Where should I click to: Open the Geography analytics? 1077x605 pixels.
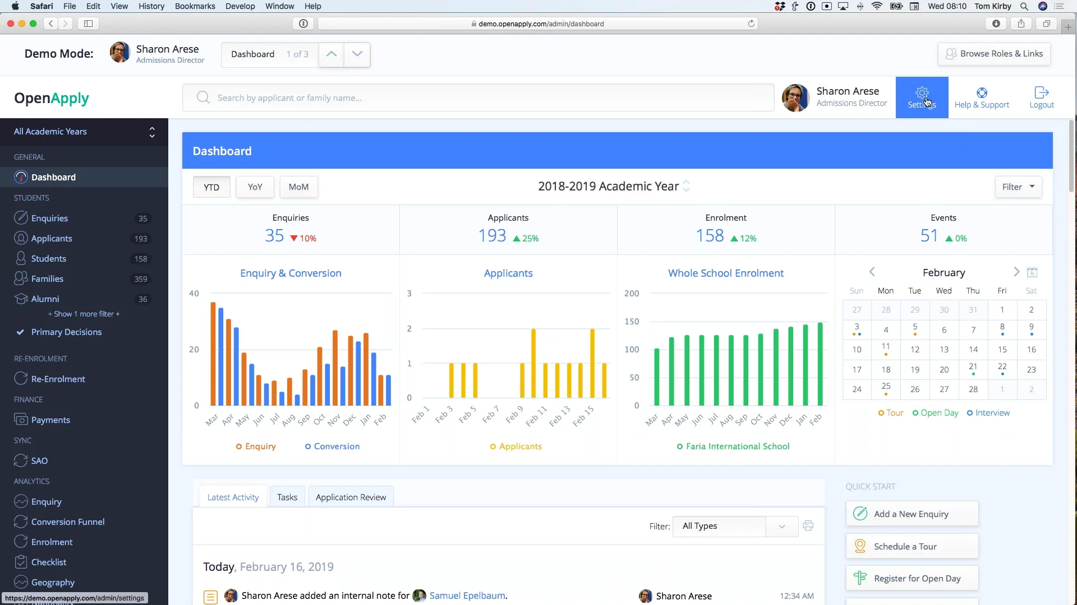pyautogui.click(x=53, y=582)
